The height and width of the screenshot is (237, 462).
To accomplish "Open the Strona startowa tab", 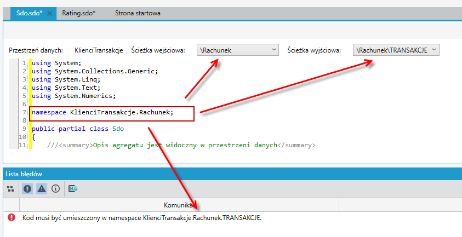I will pyautogui.click(x=138, y=13).
